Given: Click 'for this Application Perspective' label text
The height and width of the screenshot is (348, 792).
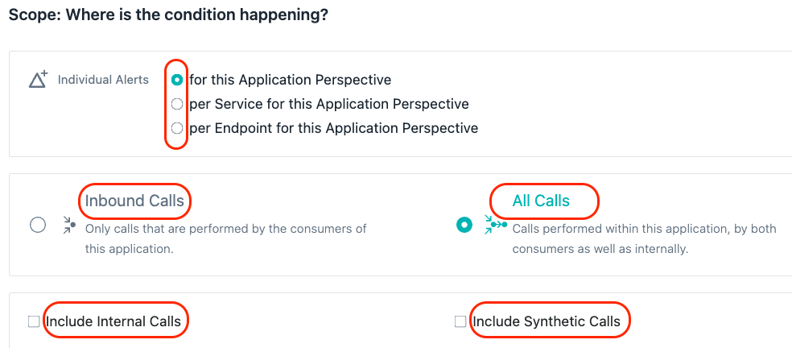Looking at the screenshot, I should (291, 80).
